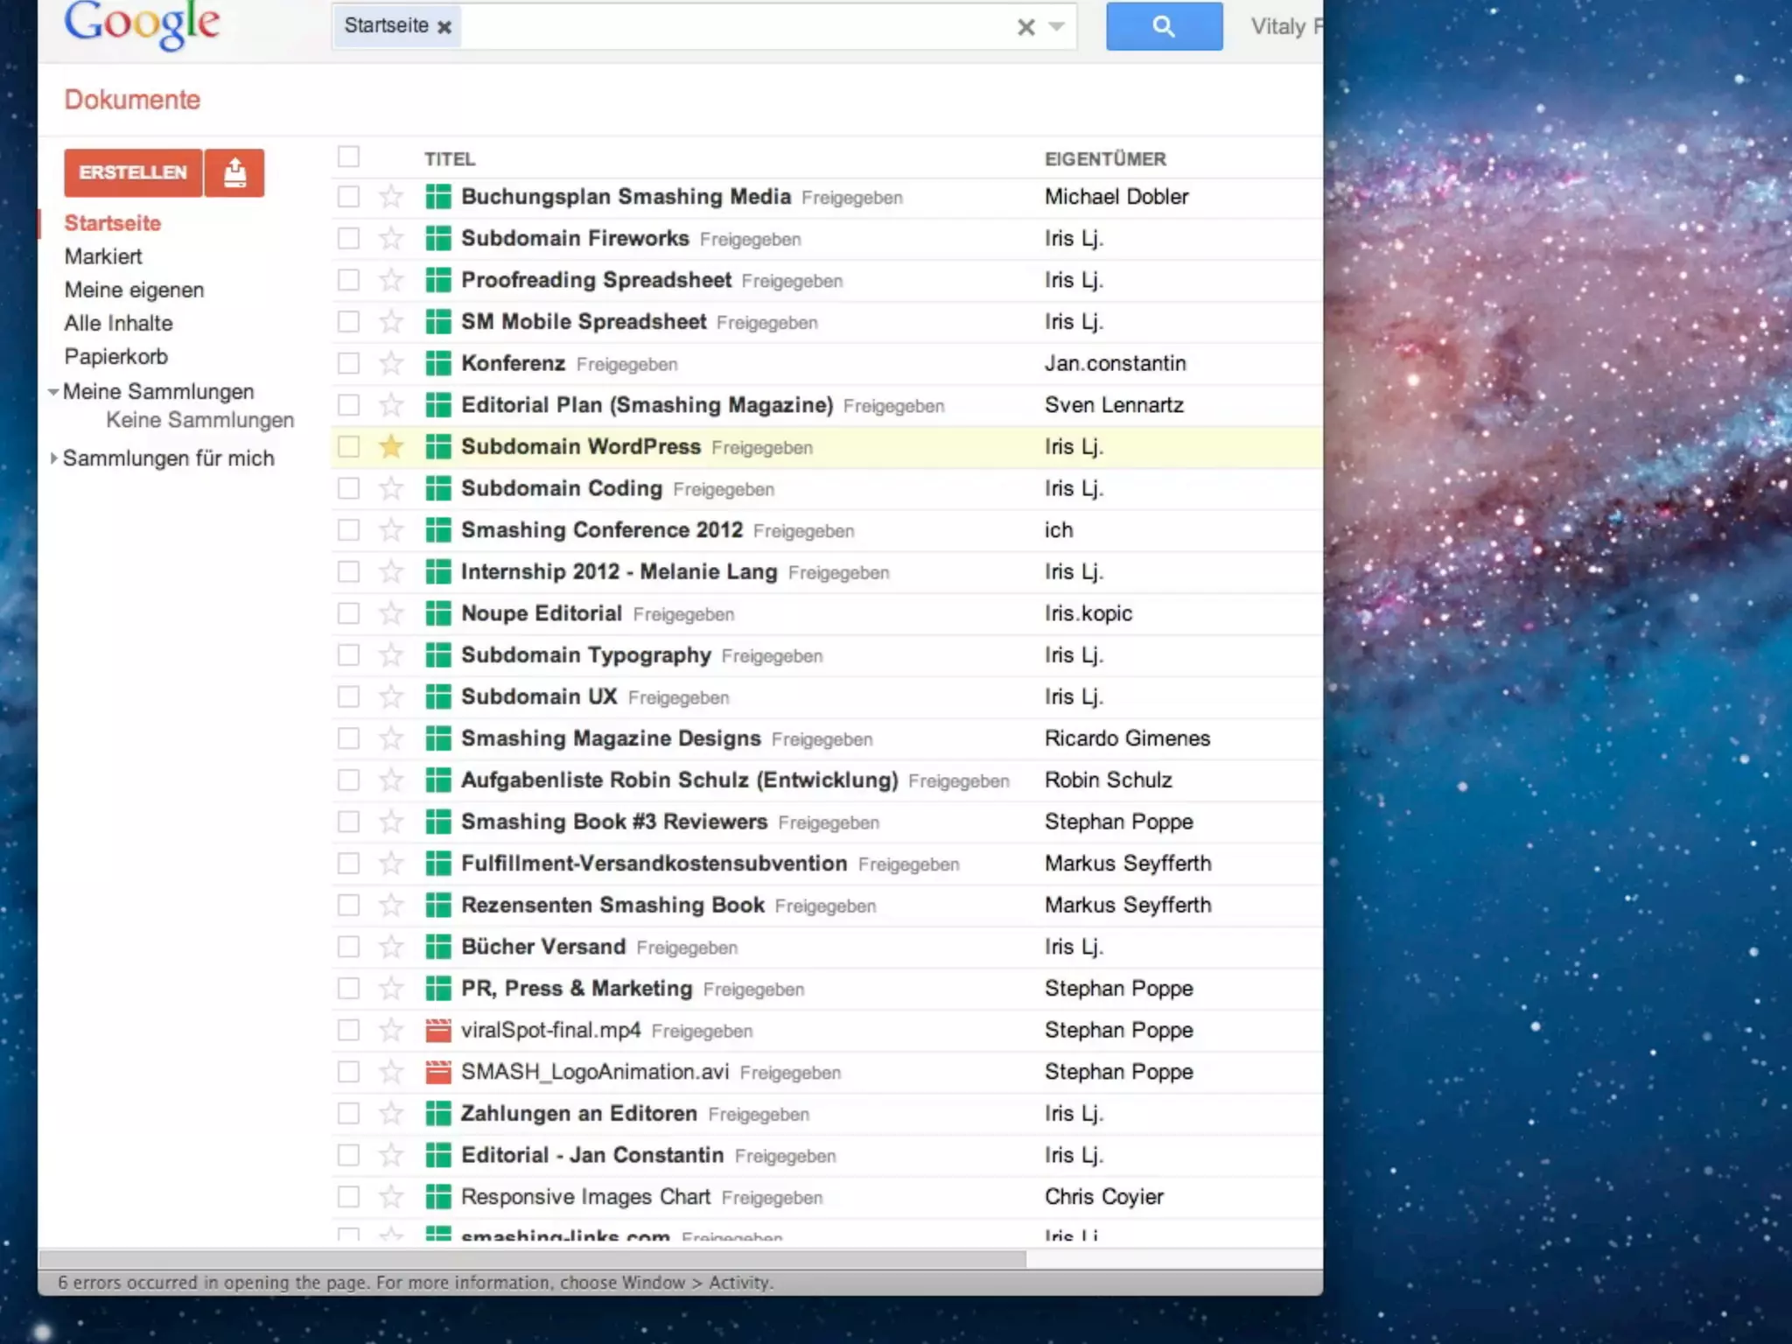This screenshot has width=1792, height=1344.
Task: Open the search options dropdown arrow
Action: click(x=1057, y=27)
